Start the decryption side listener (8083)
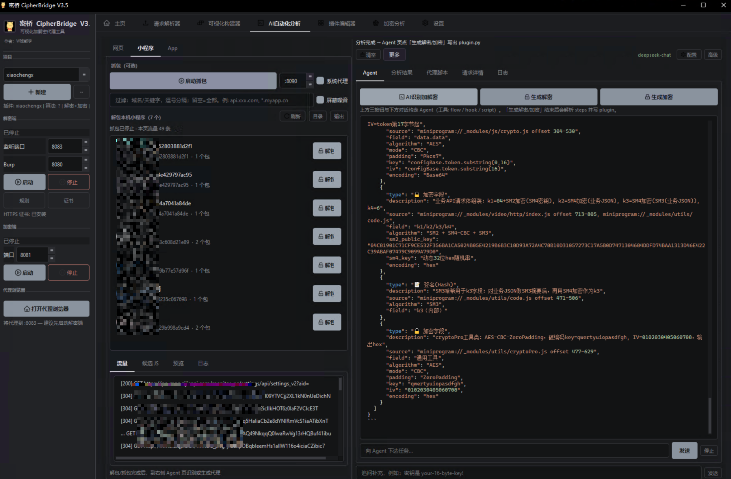The image size is (731, 479). (24, 182)
